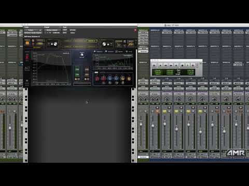Click the Record button in the Transport window

click(x=193, y=65)
